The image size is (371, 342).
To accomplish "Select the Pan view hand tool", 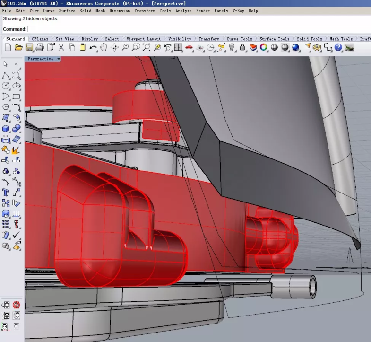I will tap(104, 47).
